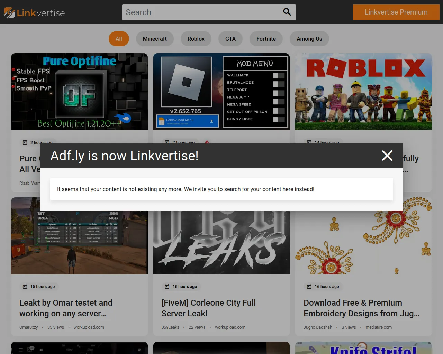Click the calendar icon on the Corleone City card
This screenshot has height=354, width=443.
point(166,286)
